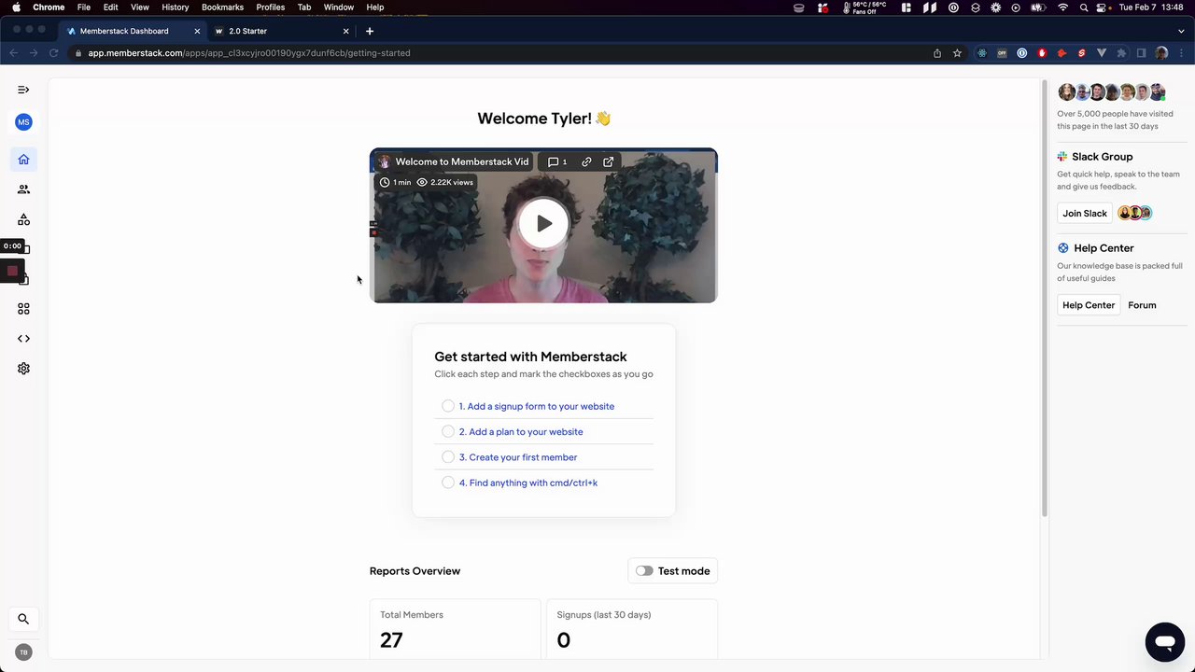Screen dimensions: 1195x672
Task: Copy the welcome video link icon
Action: point(586,161)
